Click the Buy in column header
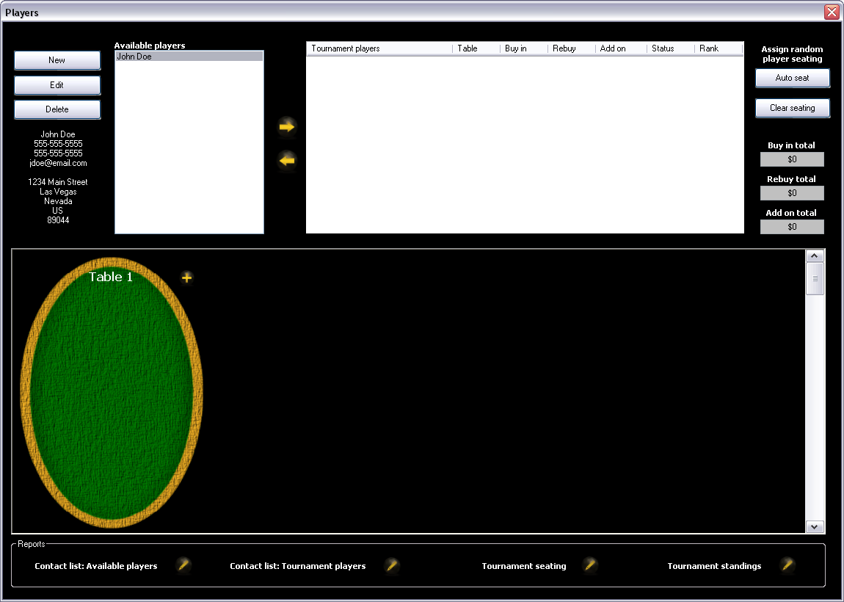The height and width of the screenshot is (602, 844). (x=523, y=48)
